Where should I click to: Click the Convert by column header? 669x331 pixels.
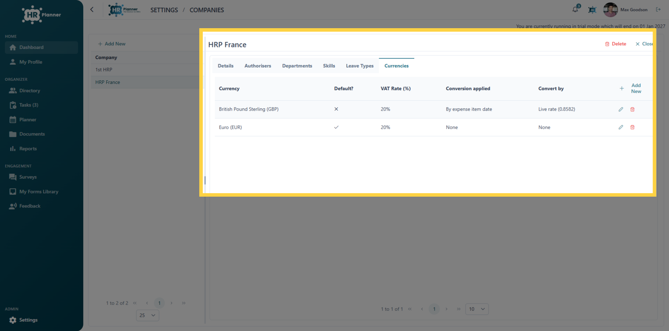click(551, 89)
